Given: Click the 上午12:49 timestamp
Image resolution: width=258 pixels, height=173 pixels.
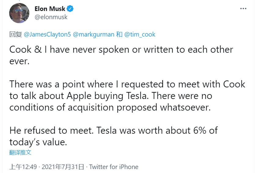Looking at the screenshot, I should (x=23, y=167).
